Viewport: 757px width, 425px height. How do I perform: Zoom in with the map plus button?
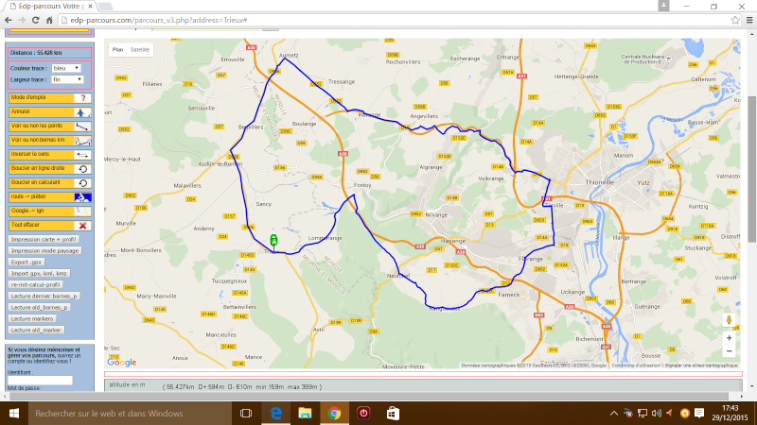[x=729, y=338]
